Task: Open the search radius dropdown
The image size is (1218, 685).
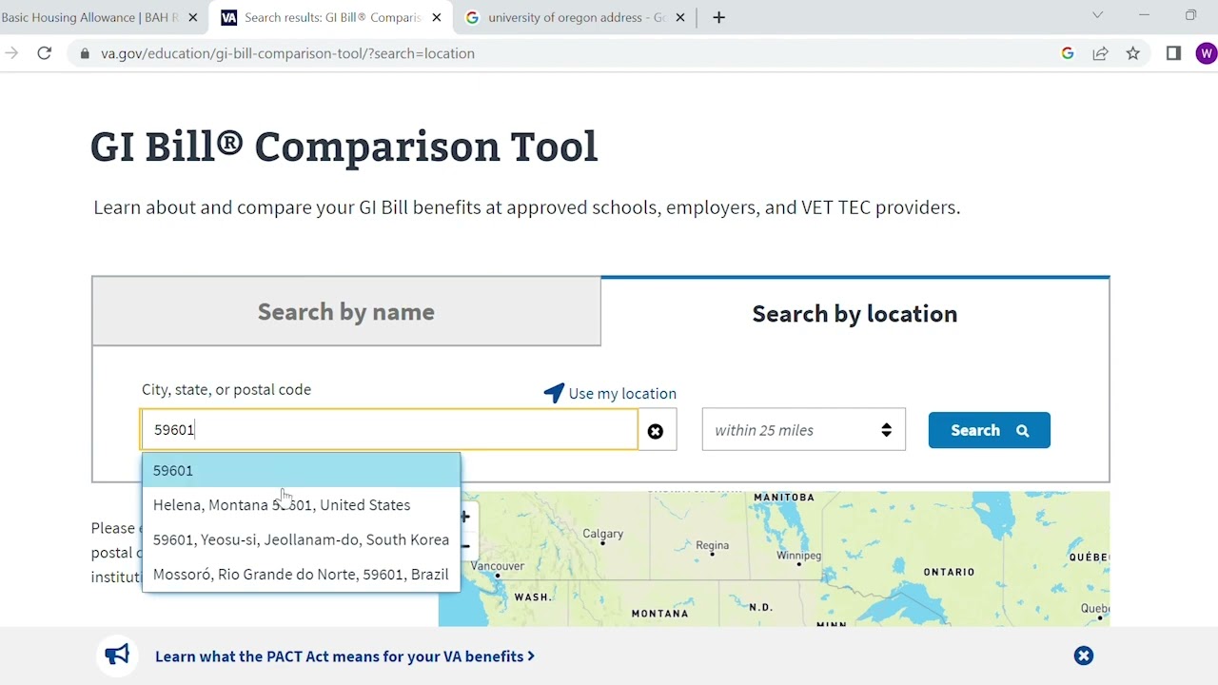Action: point(803,430)
